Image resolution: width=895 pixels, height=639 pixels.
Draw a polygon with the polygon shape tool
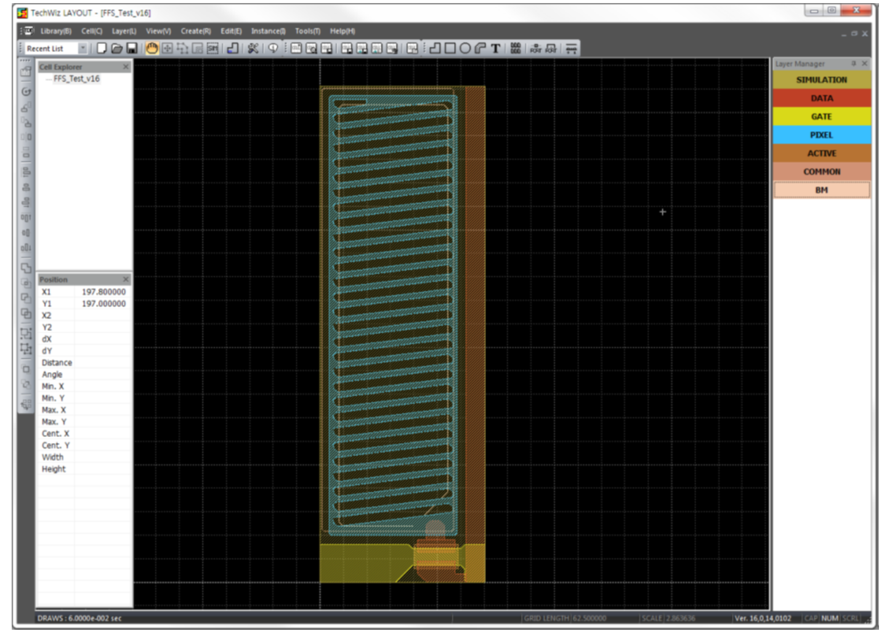click(x=435, y=48)
